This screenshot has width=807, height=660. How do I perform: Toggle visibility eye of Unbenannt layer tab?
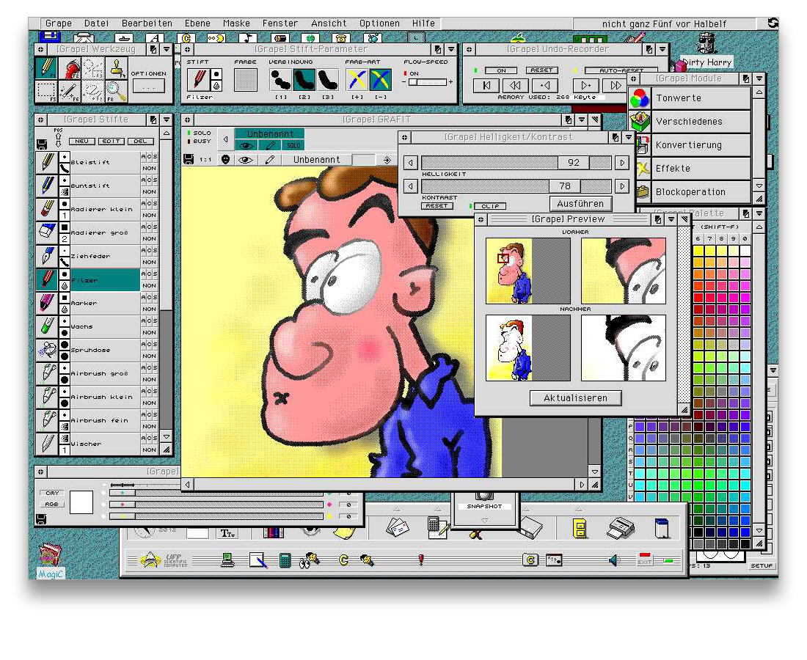click(x=246, y=146)
